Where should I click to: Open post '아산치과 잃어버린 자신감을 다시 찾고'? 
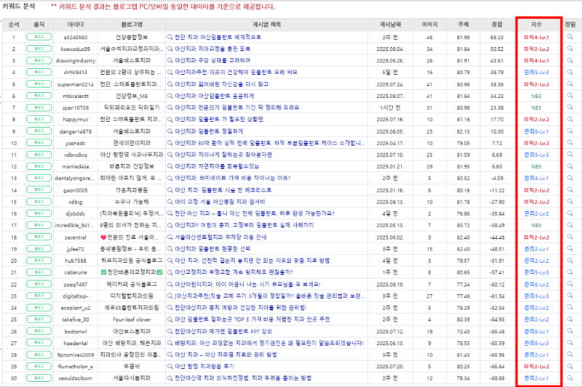[221, 84]
